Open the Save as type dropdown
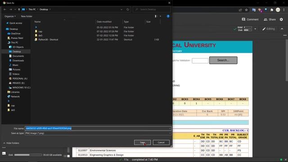 pyautogui.click(x=98, y=133)
